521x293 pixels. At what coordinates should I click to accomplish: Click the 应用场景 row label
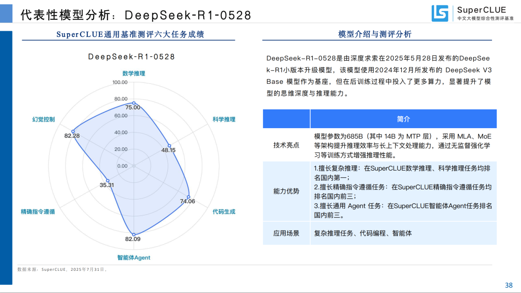[x=286, y=233]
